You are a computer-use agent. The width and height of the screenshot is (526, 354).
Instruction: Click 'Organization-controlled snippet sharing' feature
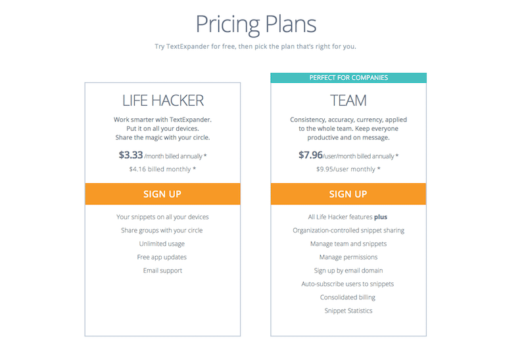click(x=348, y=231)
